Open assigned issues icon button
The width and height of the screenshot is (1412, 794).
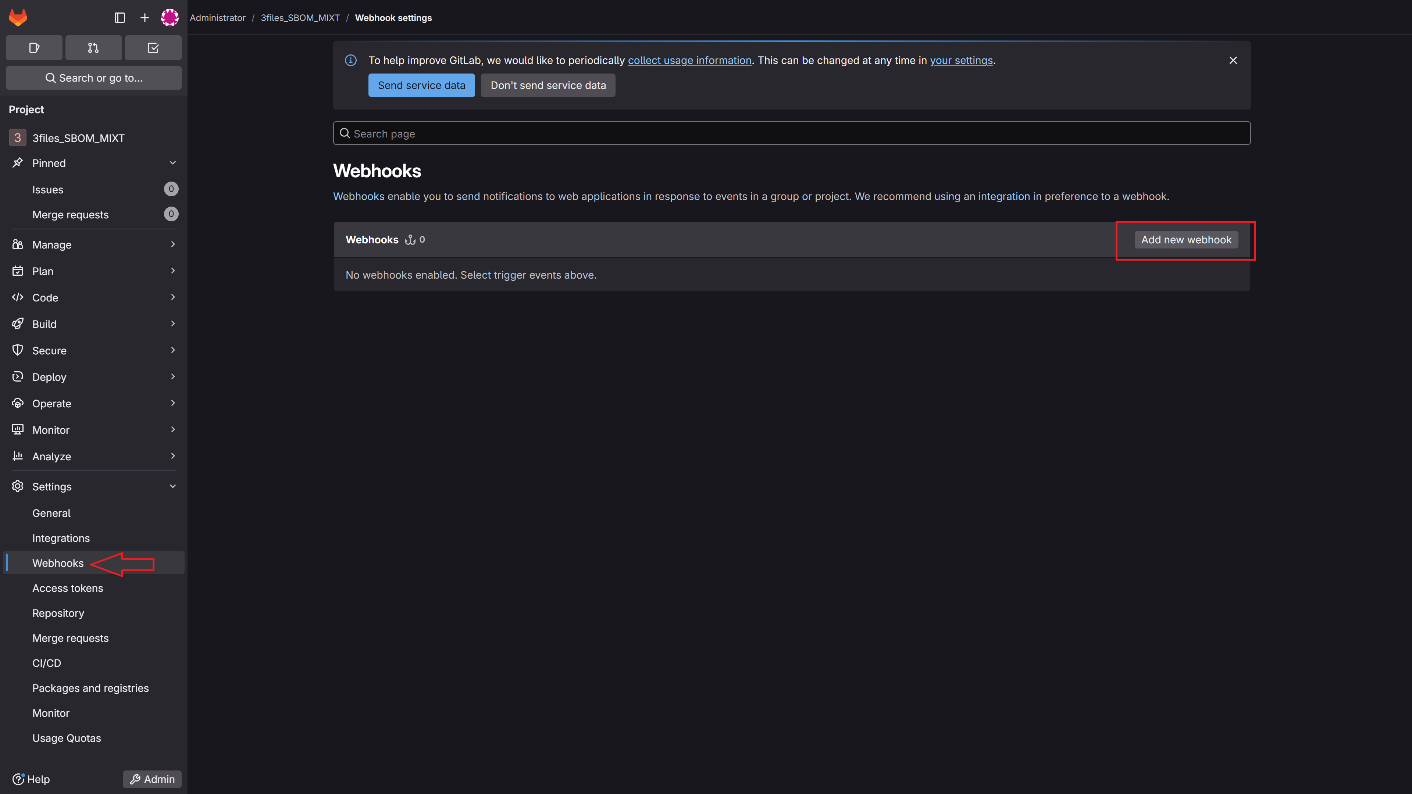pos(34,48)
